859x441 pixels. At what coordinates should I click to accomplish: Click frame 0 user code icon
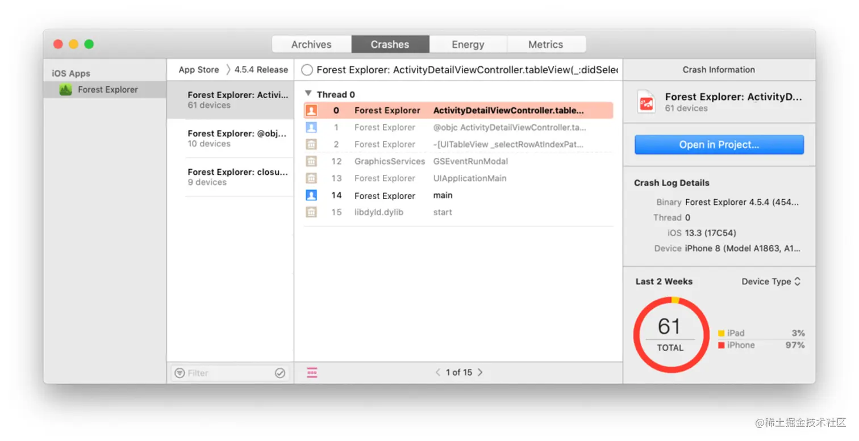[x=311, y=110]
